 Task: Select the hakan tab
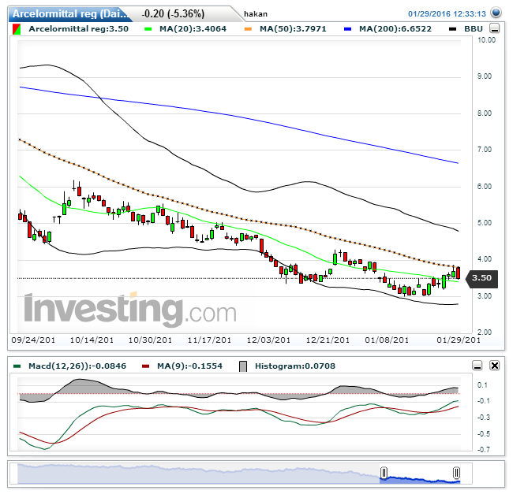pos(256,14)
